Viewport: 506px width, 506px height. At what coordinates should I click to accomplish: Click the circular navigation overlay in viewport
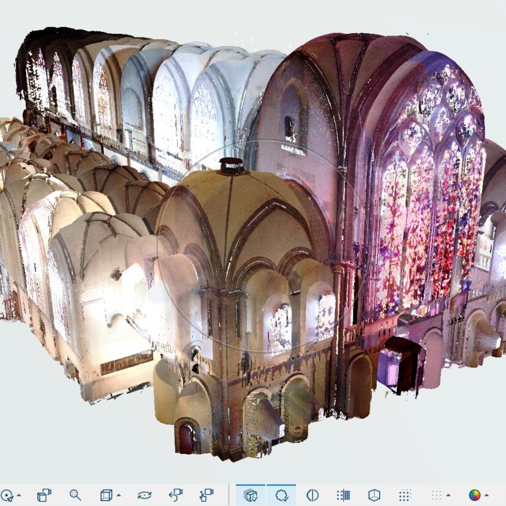pyautogui.click(x=263, y=239)
